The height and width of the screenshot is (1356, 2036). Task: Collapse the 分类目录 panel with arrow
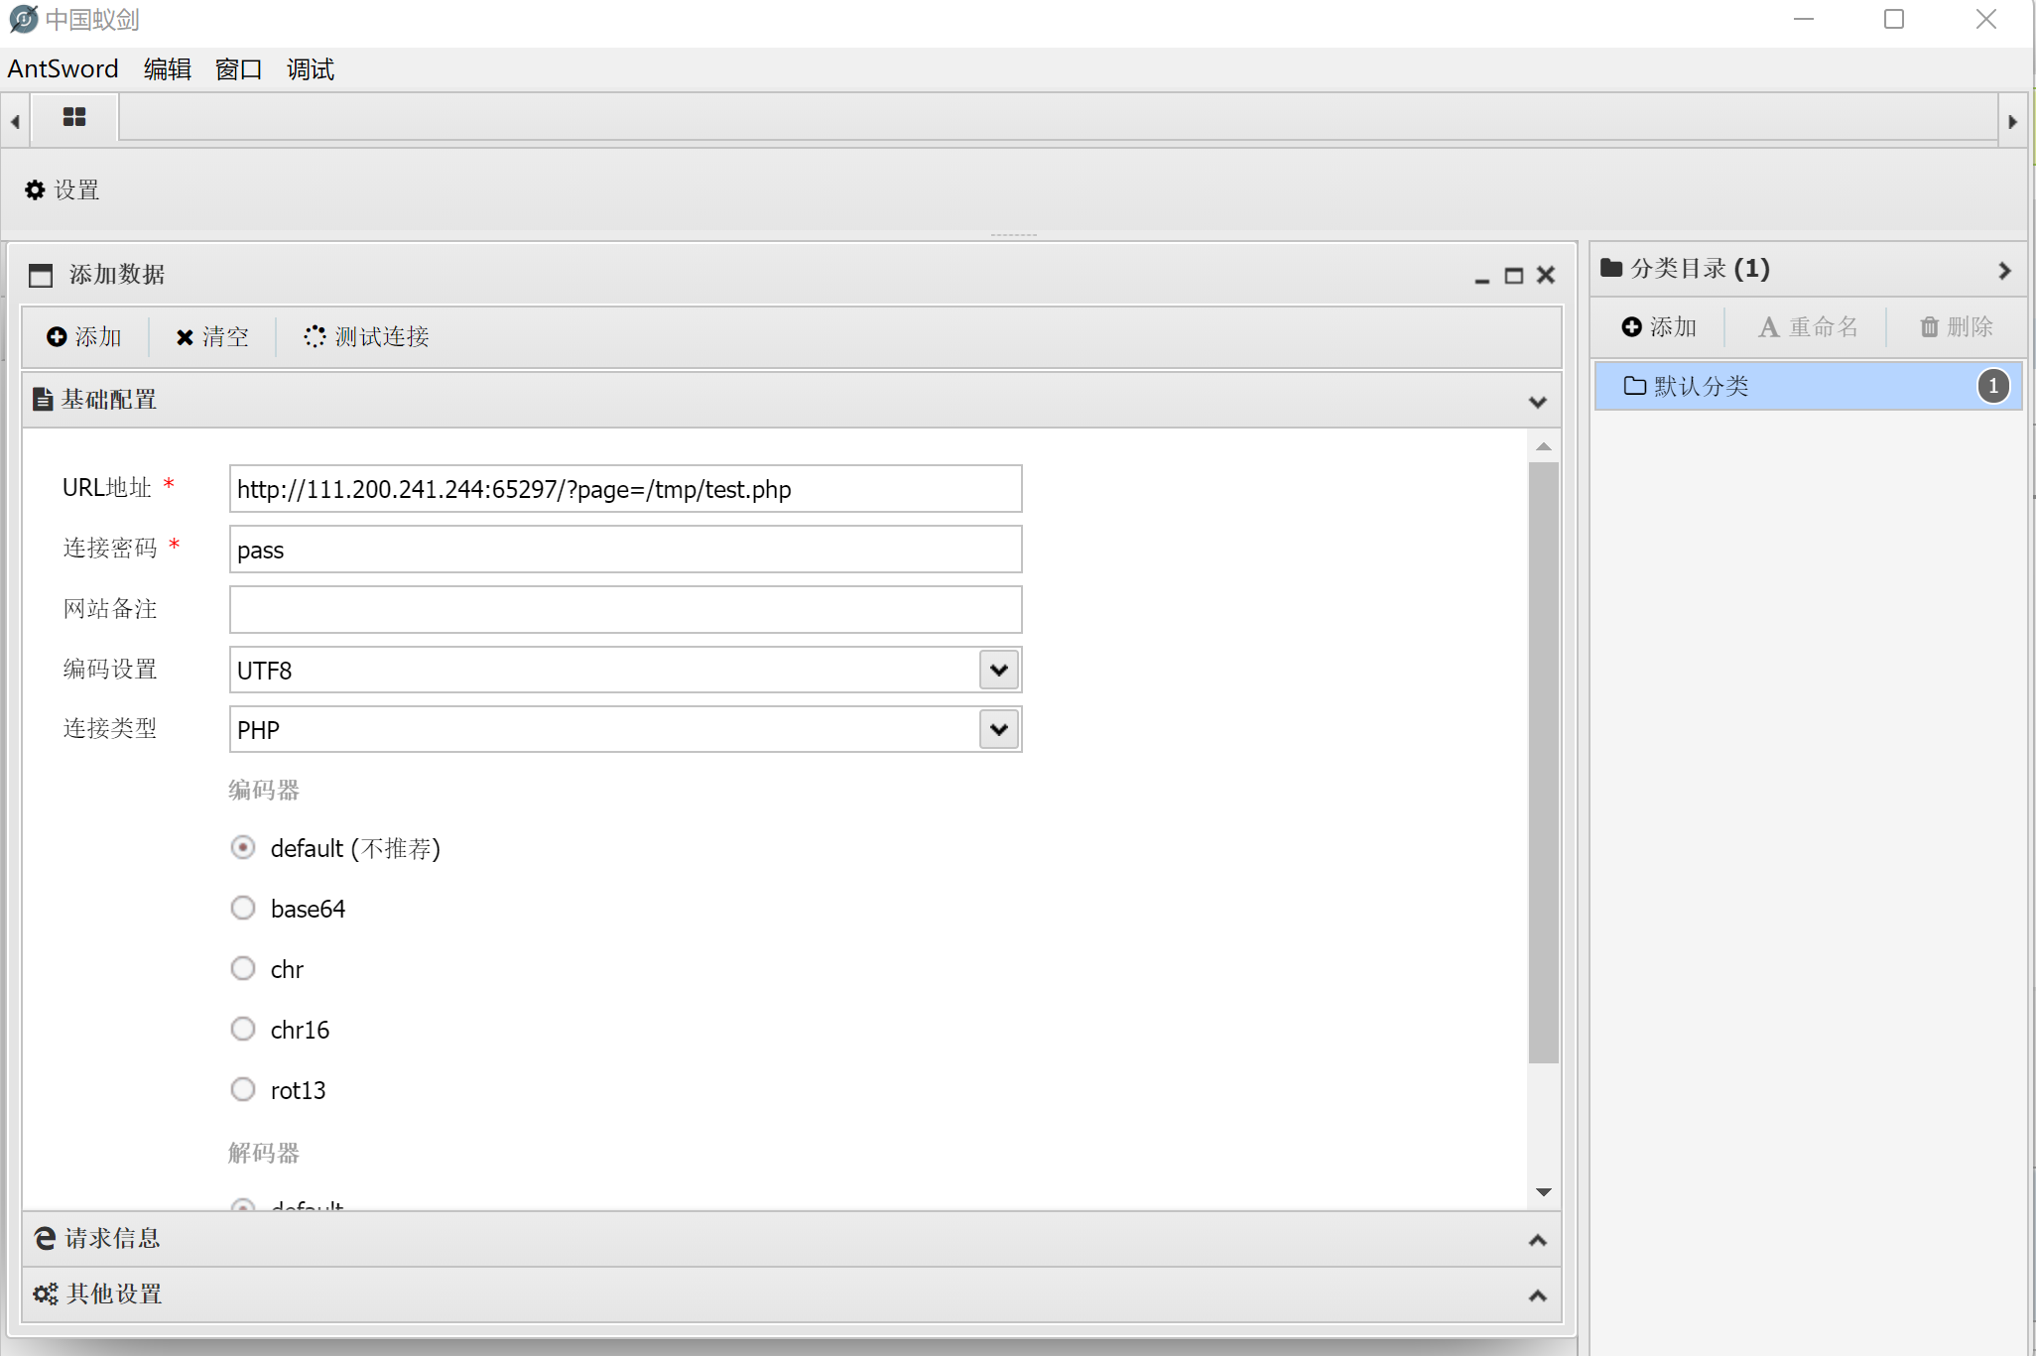click(x=2004, y=270)
